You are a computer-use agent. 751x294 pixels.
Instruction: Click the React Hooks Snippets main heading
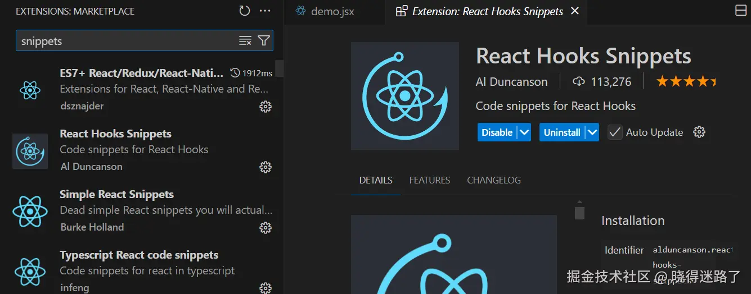coord(583,56)
